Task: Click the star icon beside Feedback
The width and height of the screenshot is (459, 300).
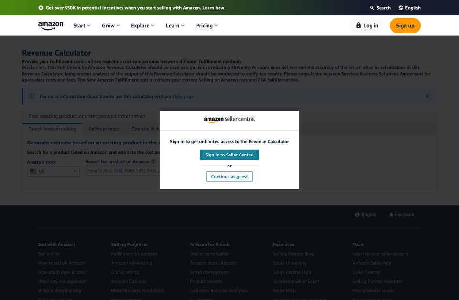Action: point(391,215)
